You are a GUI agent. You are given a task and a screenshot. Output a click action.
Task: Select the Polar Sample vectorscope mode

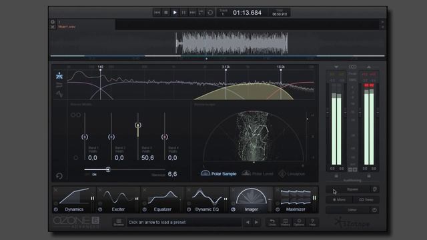(218, 173)
